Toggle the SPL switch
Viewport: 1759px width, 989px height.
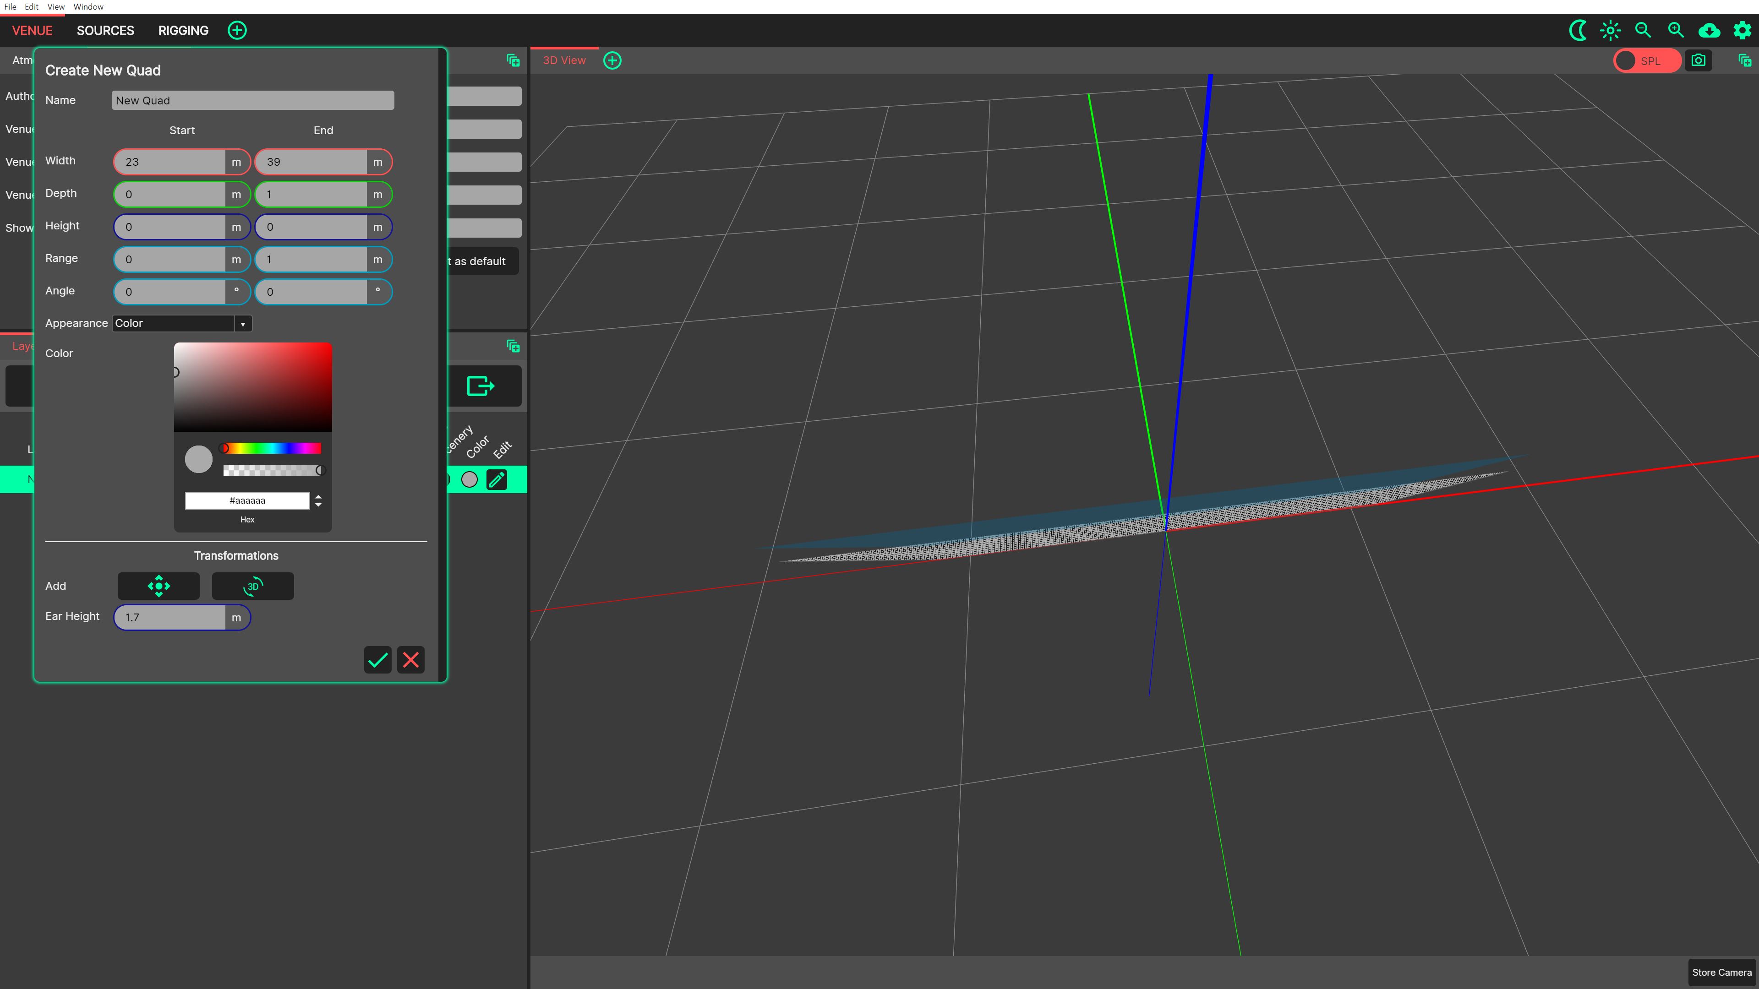coord(1646,60)
